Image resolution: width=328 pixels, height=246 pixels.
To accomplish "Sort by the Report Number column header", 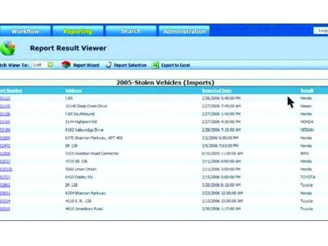I will (11, 90).
